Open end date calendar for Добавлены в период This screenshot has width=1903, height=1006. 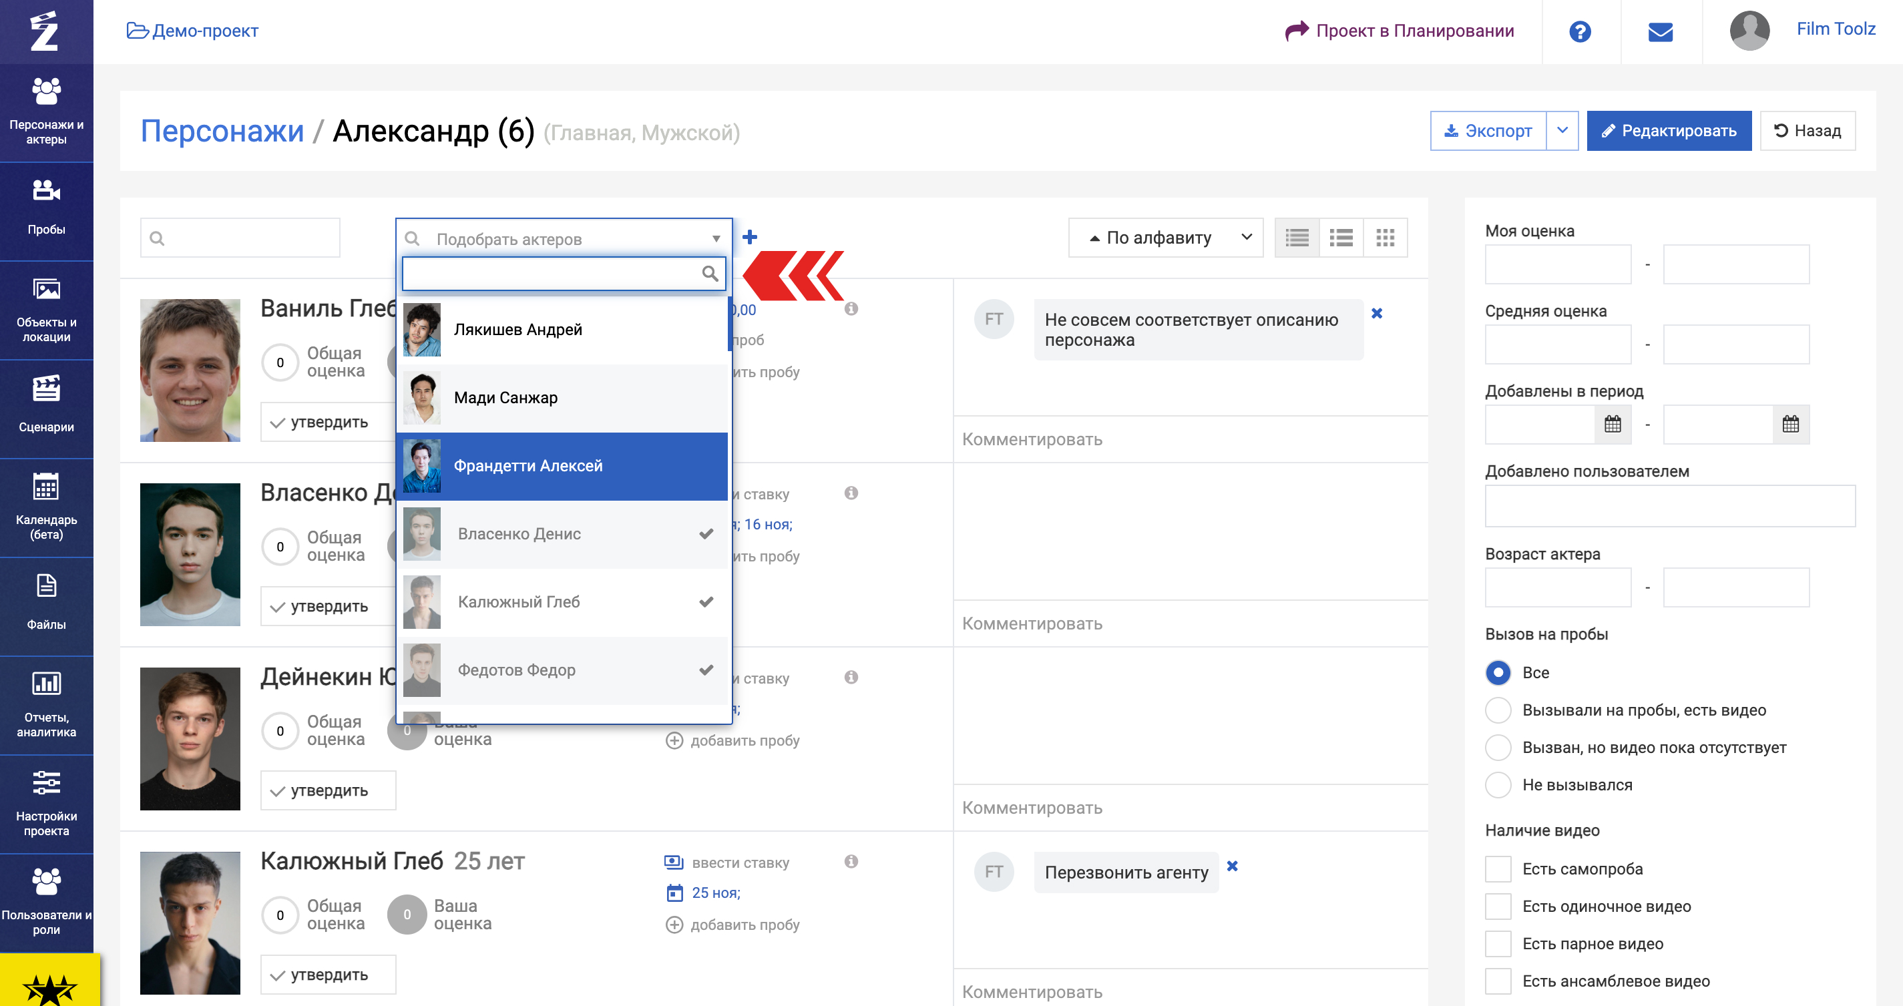coord(1790,424)
